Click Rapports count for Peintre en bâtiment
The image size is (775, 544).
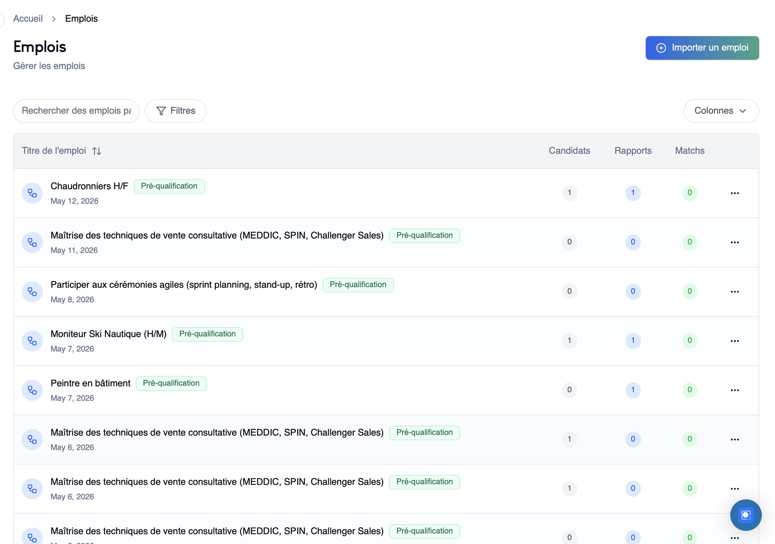click(x=633, y=390)
